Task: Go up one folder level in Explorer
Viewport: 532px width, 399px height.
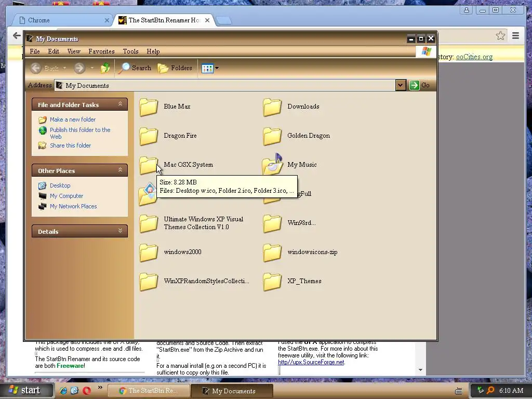Action: (105, 68)
